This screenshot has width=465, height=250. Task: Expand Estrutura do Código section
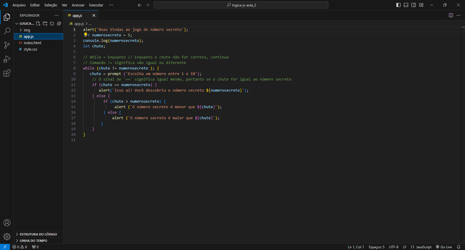(x=38, y=234)
